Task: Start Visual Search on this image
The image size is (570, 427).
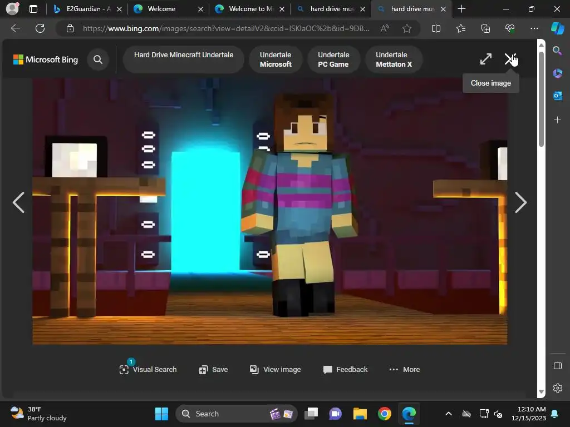Action: point(148,369)
